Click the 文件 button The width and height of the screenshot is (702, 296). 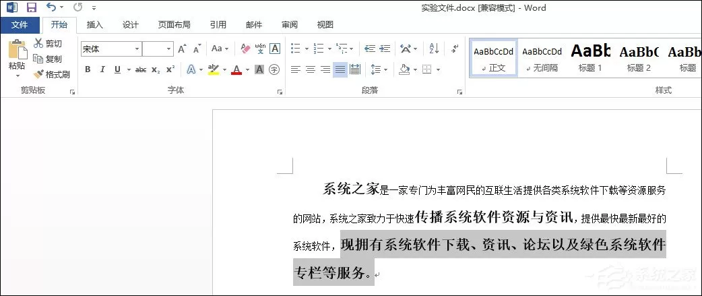(x=20, y=25)
